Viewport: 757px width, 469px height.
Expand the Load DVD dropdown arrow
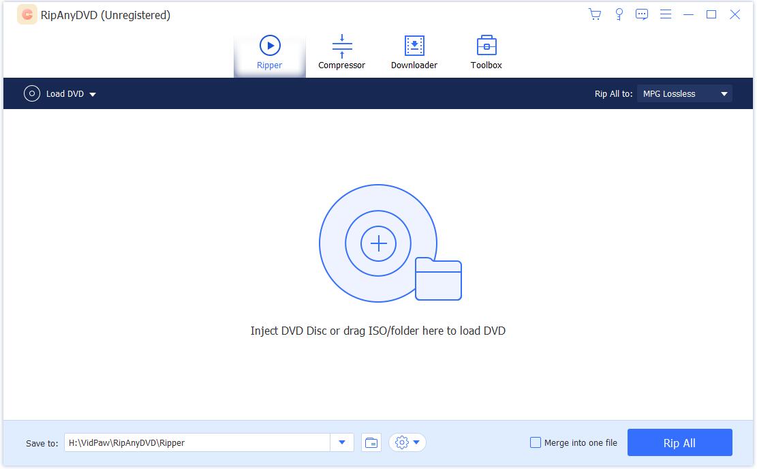[x=93, y=95]
